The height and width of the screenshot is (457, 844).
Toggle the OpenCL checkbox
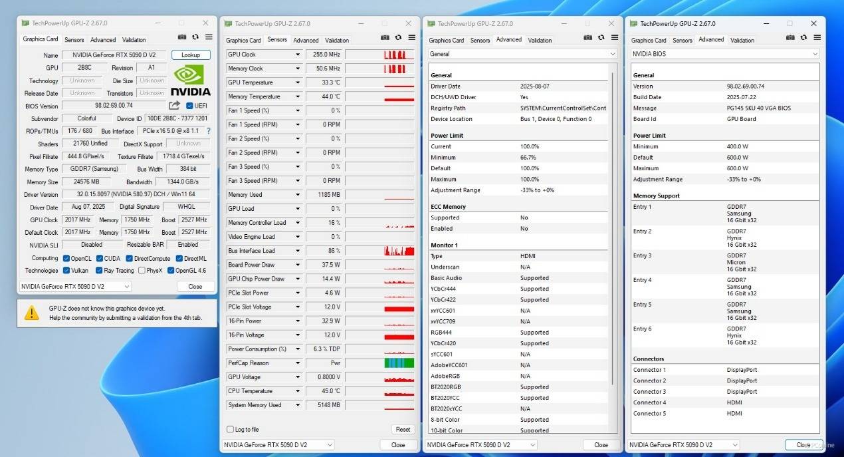[66, 258]
